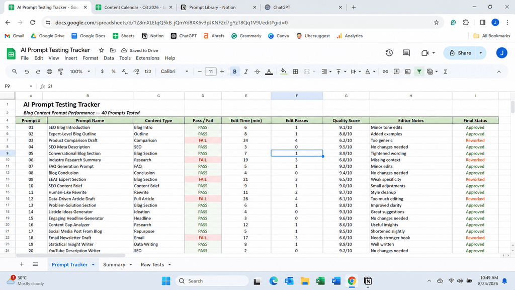
Task: Insert a link with the toolbar icon
Action: tap(385, 71)
